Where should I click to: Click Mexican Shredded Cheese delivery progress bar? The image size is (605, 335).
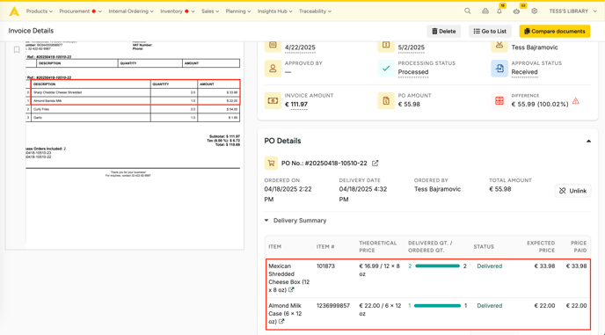click(438, 266)
